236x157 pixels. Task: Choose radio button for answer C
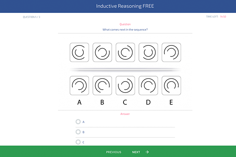click(78, 142)
